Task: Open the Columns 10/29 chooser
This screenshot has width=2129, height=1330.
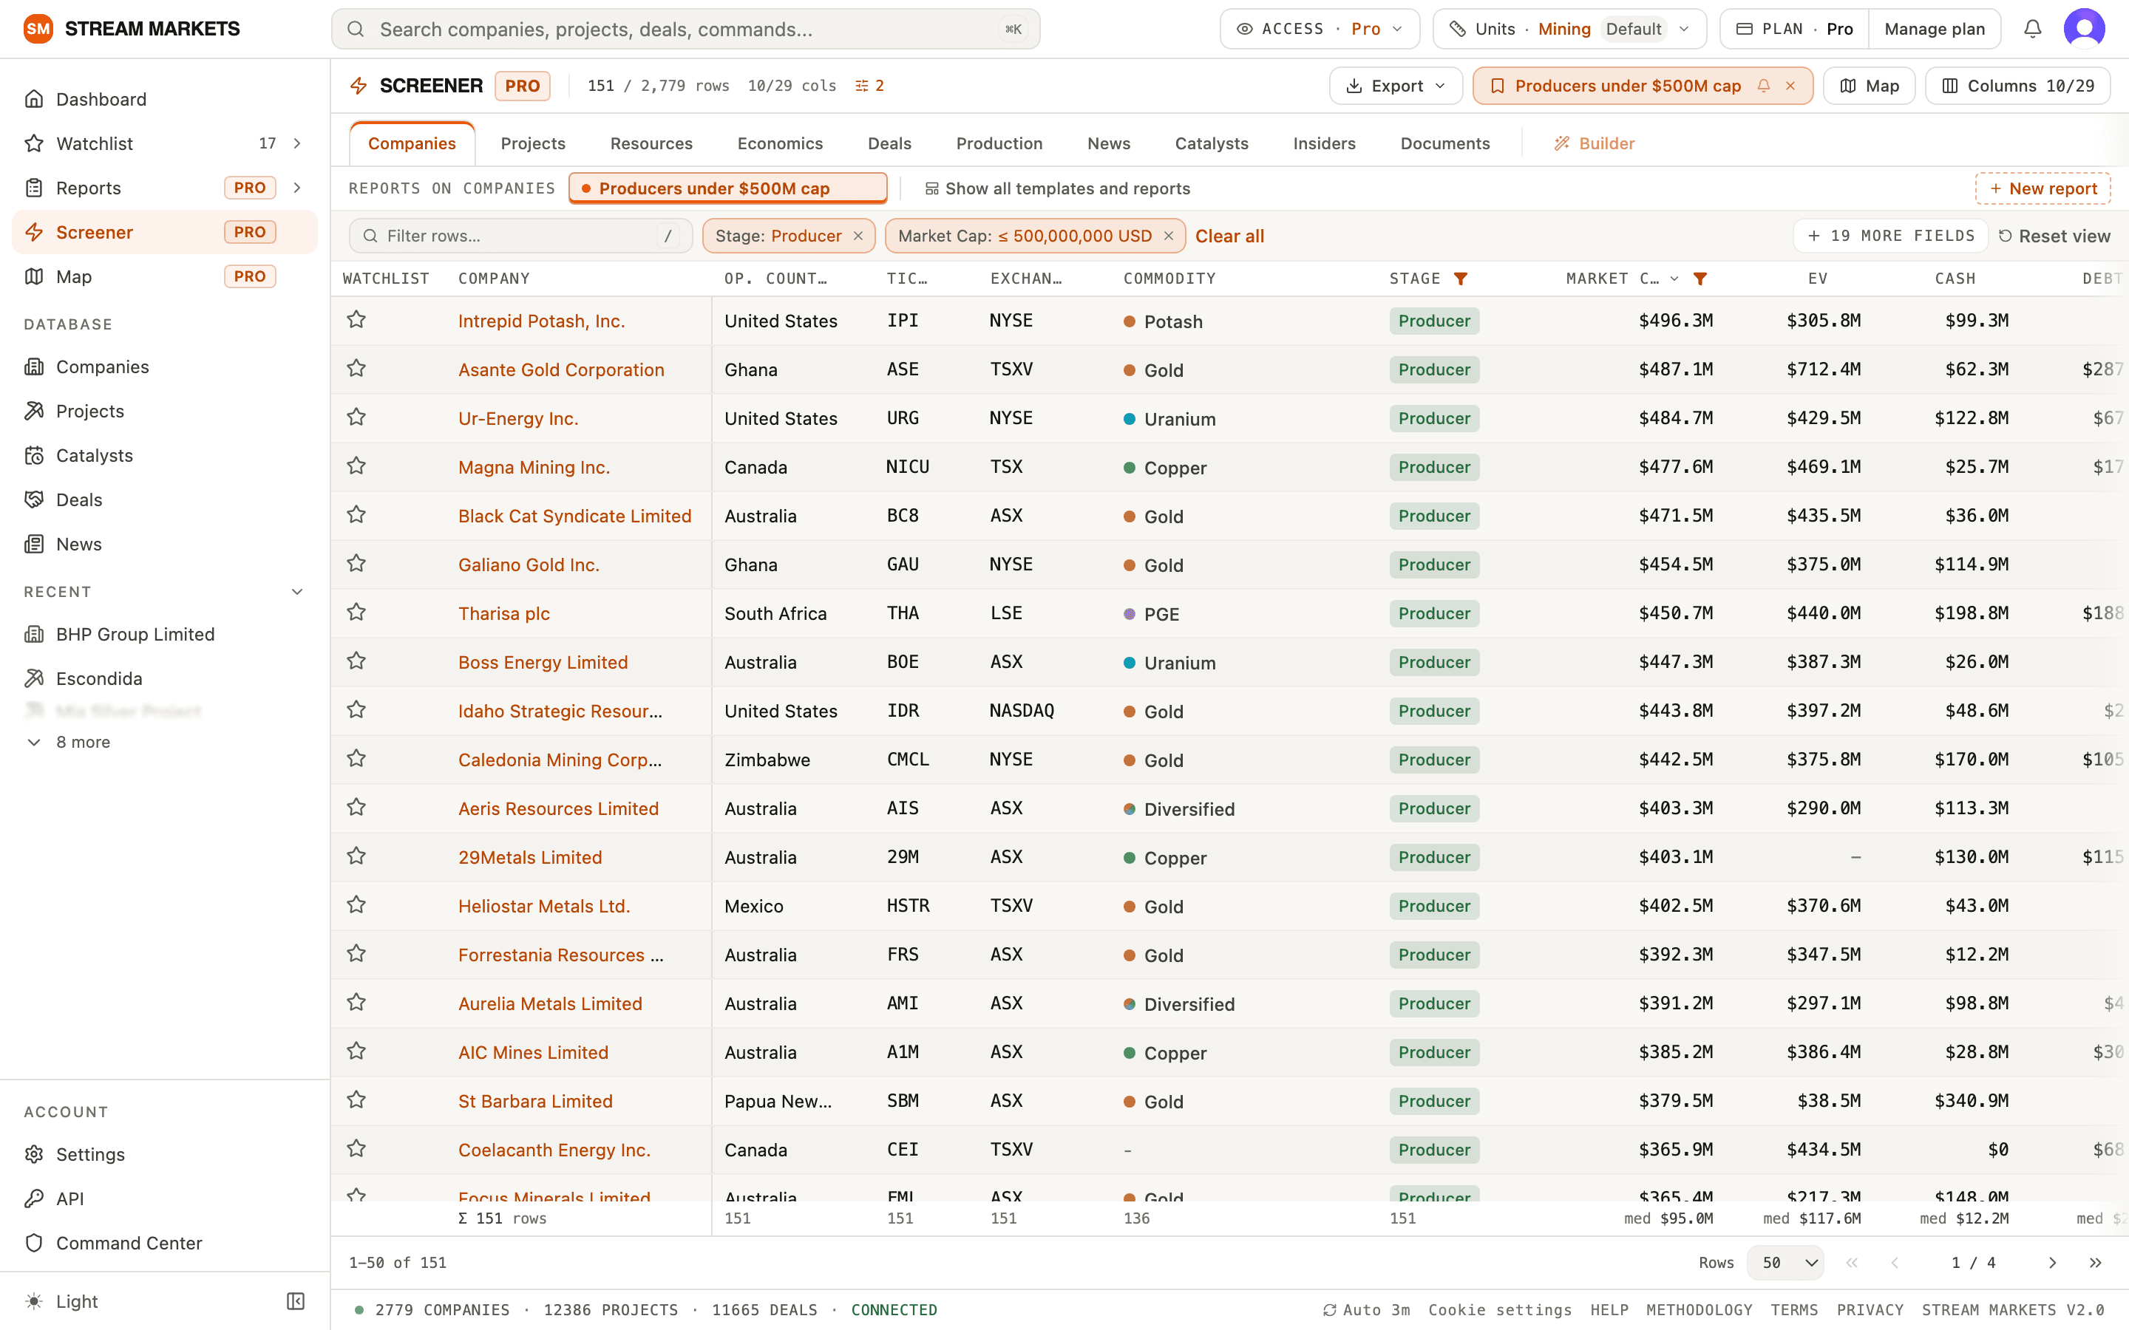Action: click(2018, 85)
